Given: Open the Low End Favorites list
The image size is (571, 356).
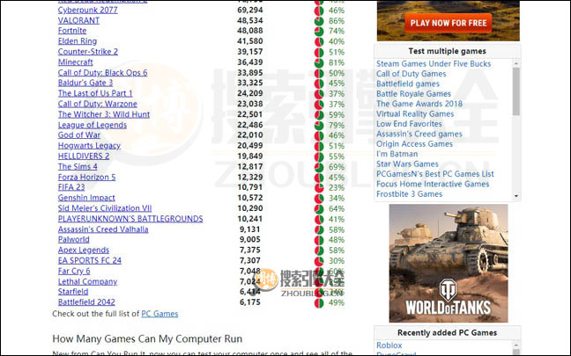Looking at the screenshot, I should click(x=409, y=124).
